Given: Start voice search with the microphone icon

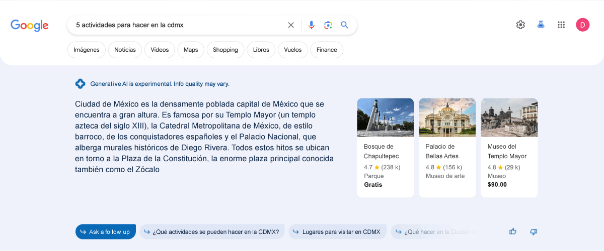Looking at the screenshot, I should pos(312,25).
